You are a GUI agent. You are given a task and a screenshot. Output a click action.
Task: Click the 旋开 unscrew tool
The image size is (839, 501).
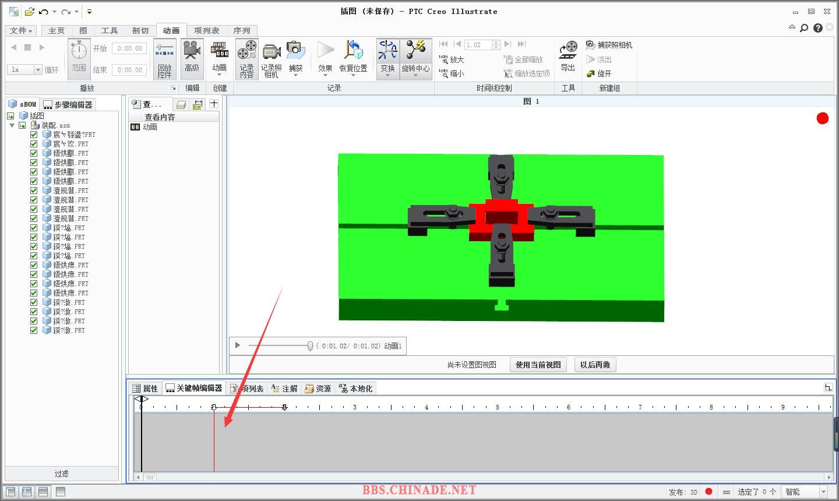(599, 73)
